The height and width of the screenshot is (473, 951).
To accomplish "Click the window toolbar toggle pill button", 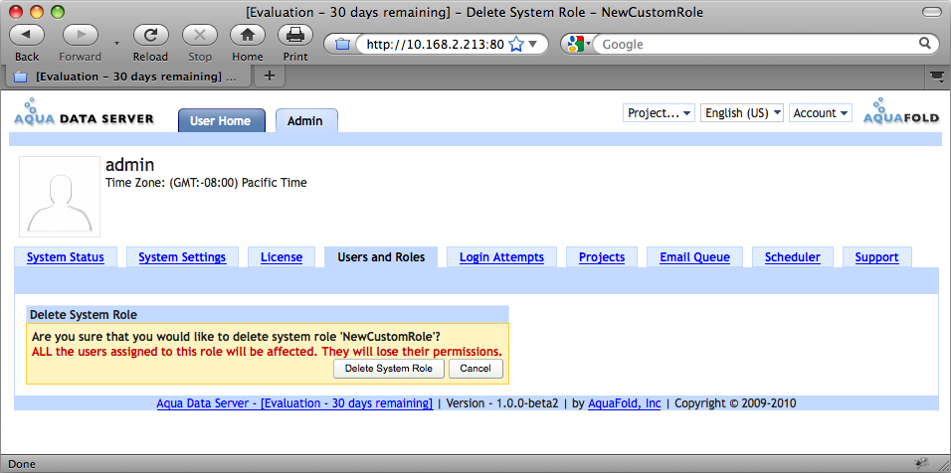I will (931, 12).
